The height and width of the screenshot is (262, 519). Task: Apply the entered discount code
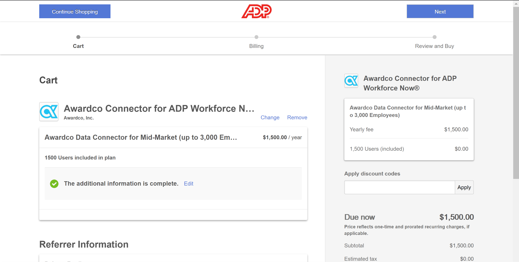464,187
